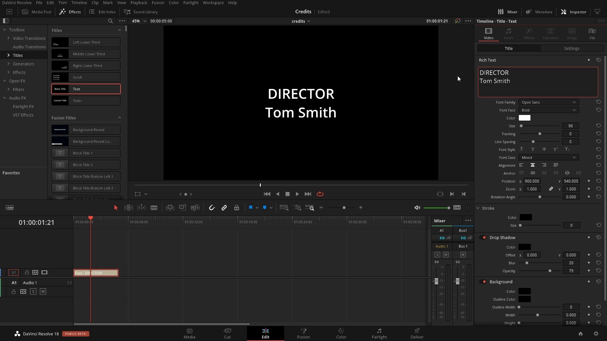Open the Playback menu
This screenshot has height=341, width=607.
pyautogui.click(x=139, y=3)
